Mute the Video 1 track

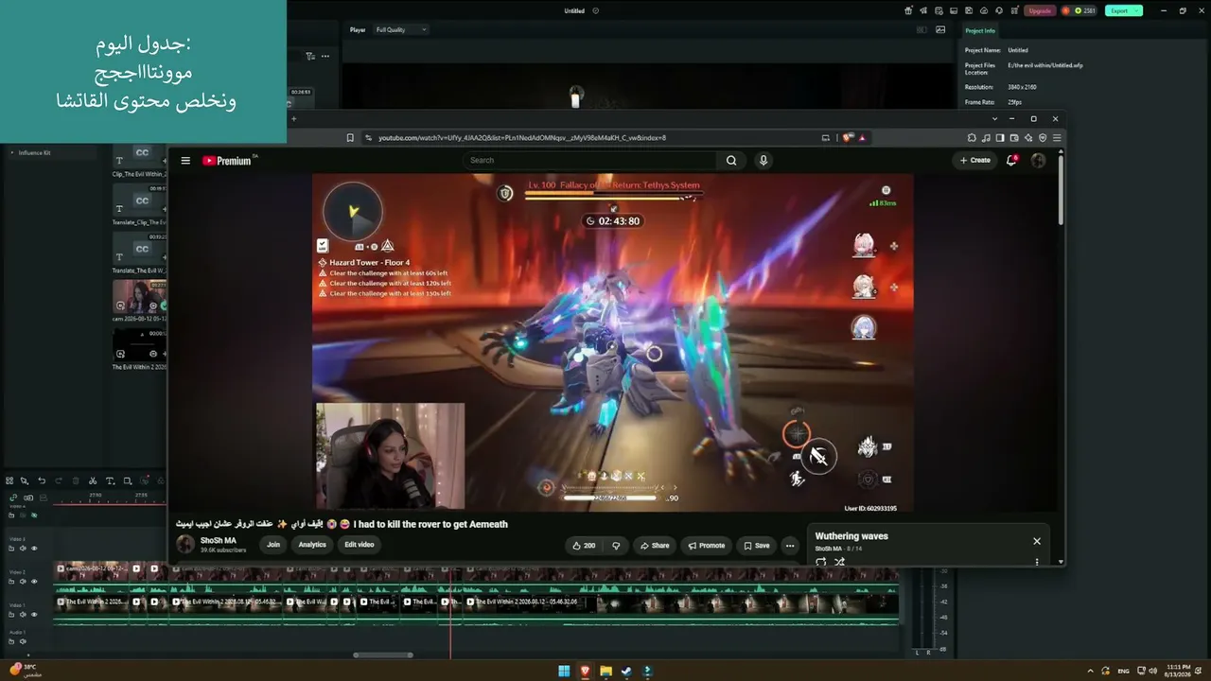pos(24,615)
